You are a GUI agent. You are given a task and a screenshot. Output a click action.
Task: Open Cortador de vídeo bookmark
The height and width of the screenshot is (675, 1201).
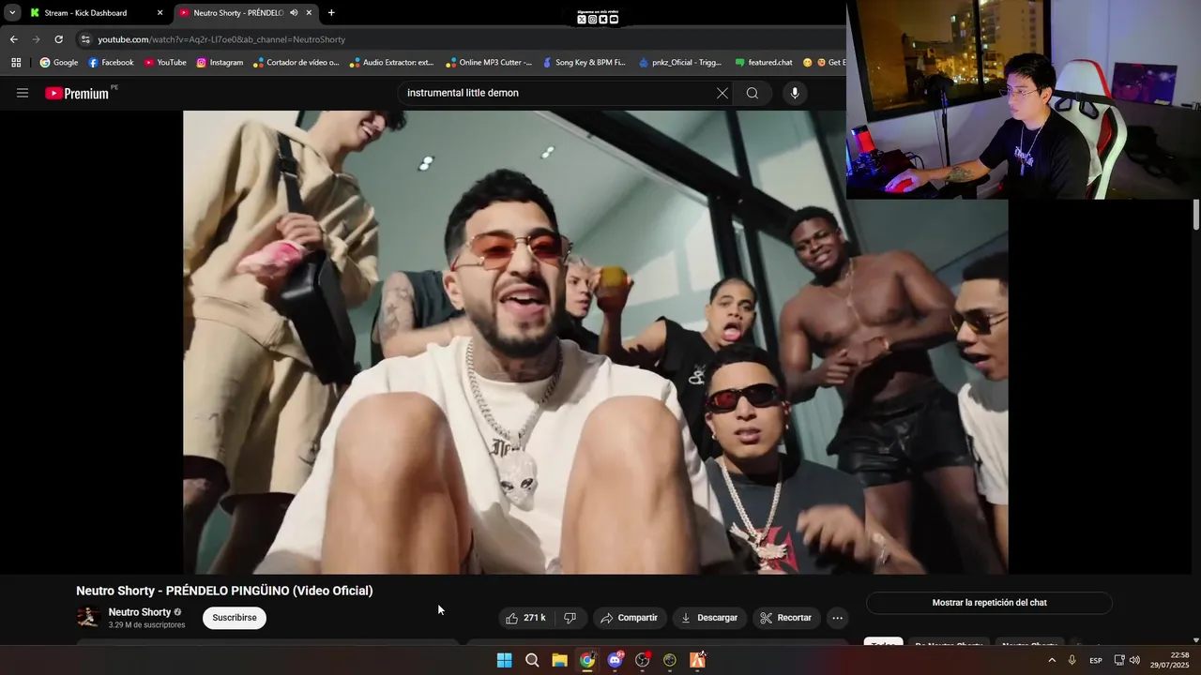pos(296,63)
